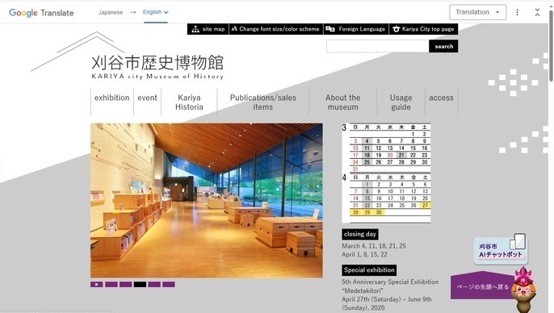Image resolution: width=554 pixels, height=313 pixels.
Task: Collapse the Google Translate toolbar
Action: (537, 12)
